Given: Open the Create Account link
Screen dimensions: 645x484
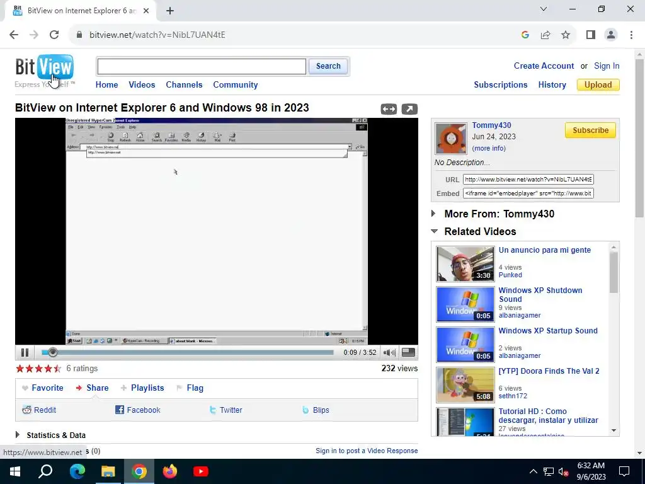Looking at the screenshot, I should tap(544, 66).
